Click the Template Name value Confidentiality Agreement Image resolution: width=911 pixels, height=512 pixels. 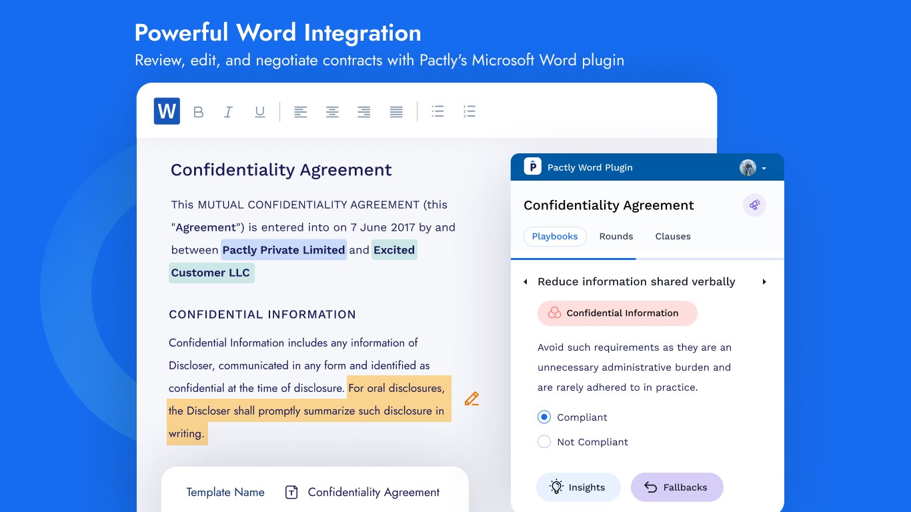point(373,493)
